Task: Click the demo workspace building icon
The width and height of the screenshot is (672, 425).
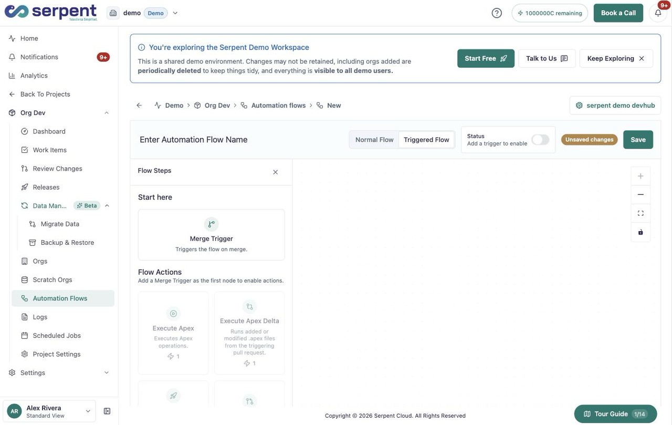Action: click(x=113, y=13)
